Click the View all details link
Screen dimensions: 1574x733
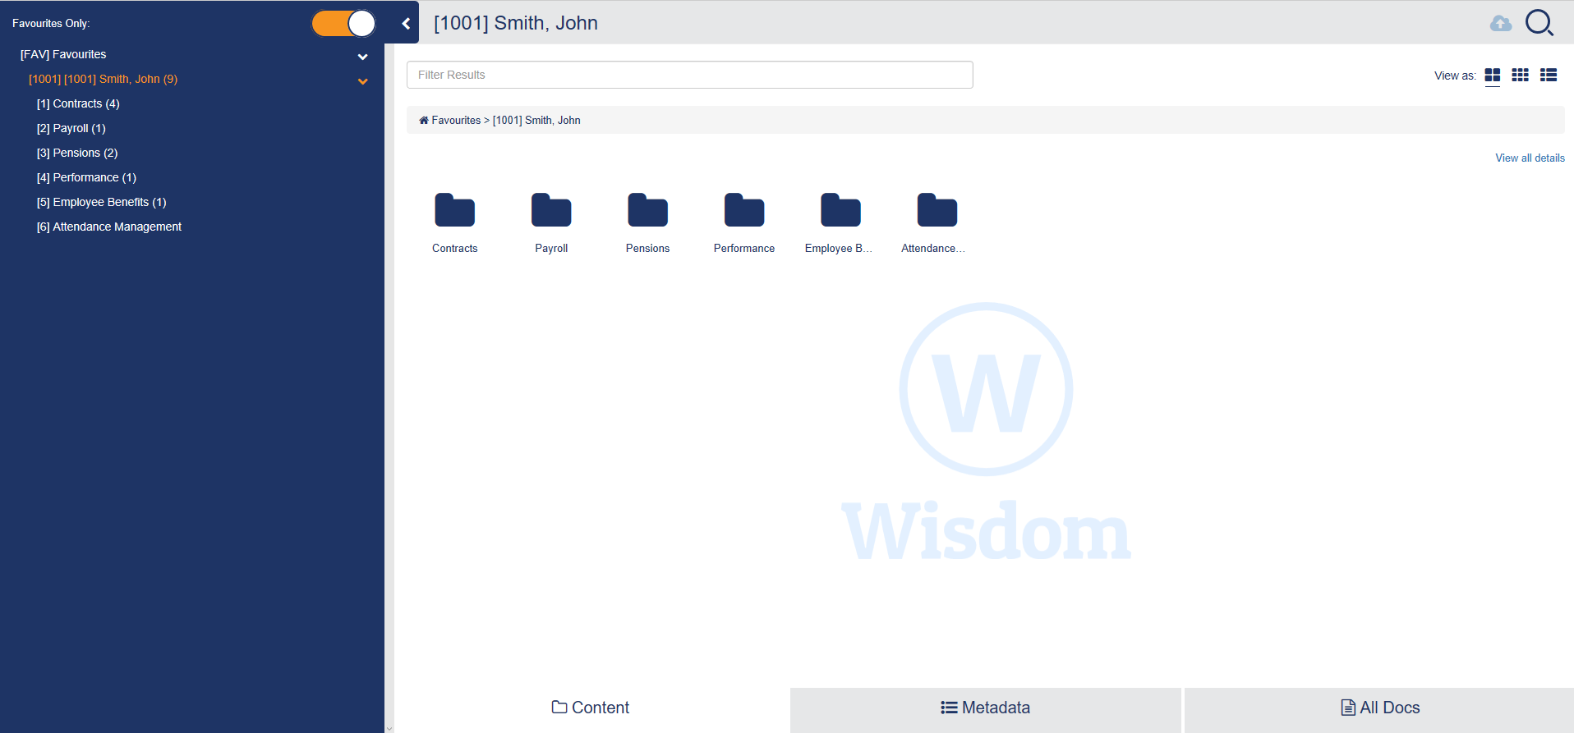(1530, 158)
